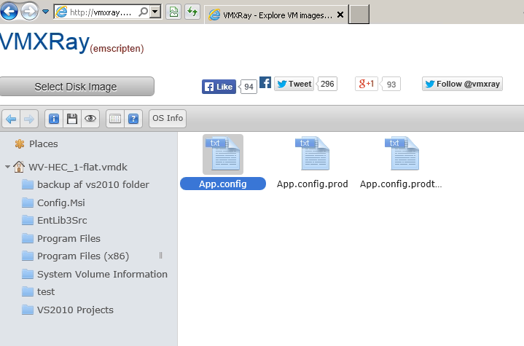Click the floppy disk save icon

click(71, 119)
